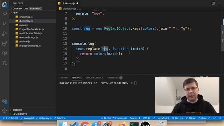Open the feedback icon in status bar
Image resolution: width=224 pixels, height=126 pixels.
point(214,118)
